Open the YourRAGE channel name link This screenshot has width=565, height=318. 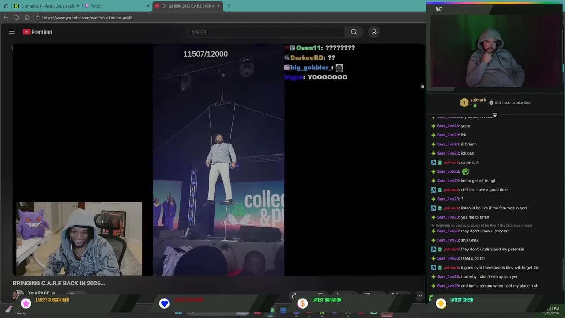tap(39, 293)
